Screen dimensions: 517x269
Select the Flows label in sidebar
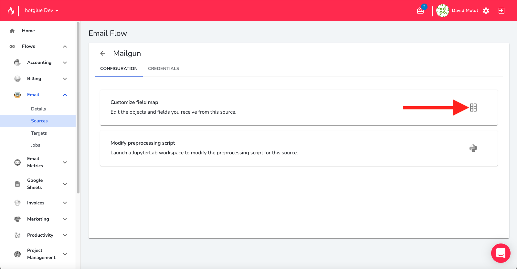28,47
